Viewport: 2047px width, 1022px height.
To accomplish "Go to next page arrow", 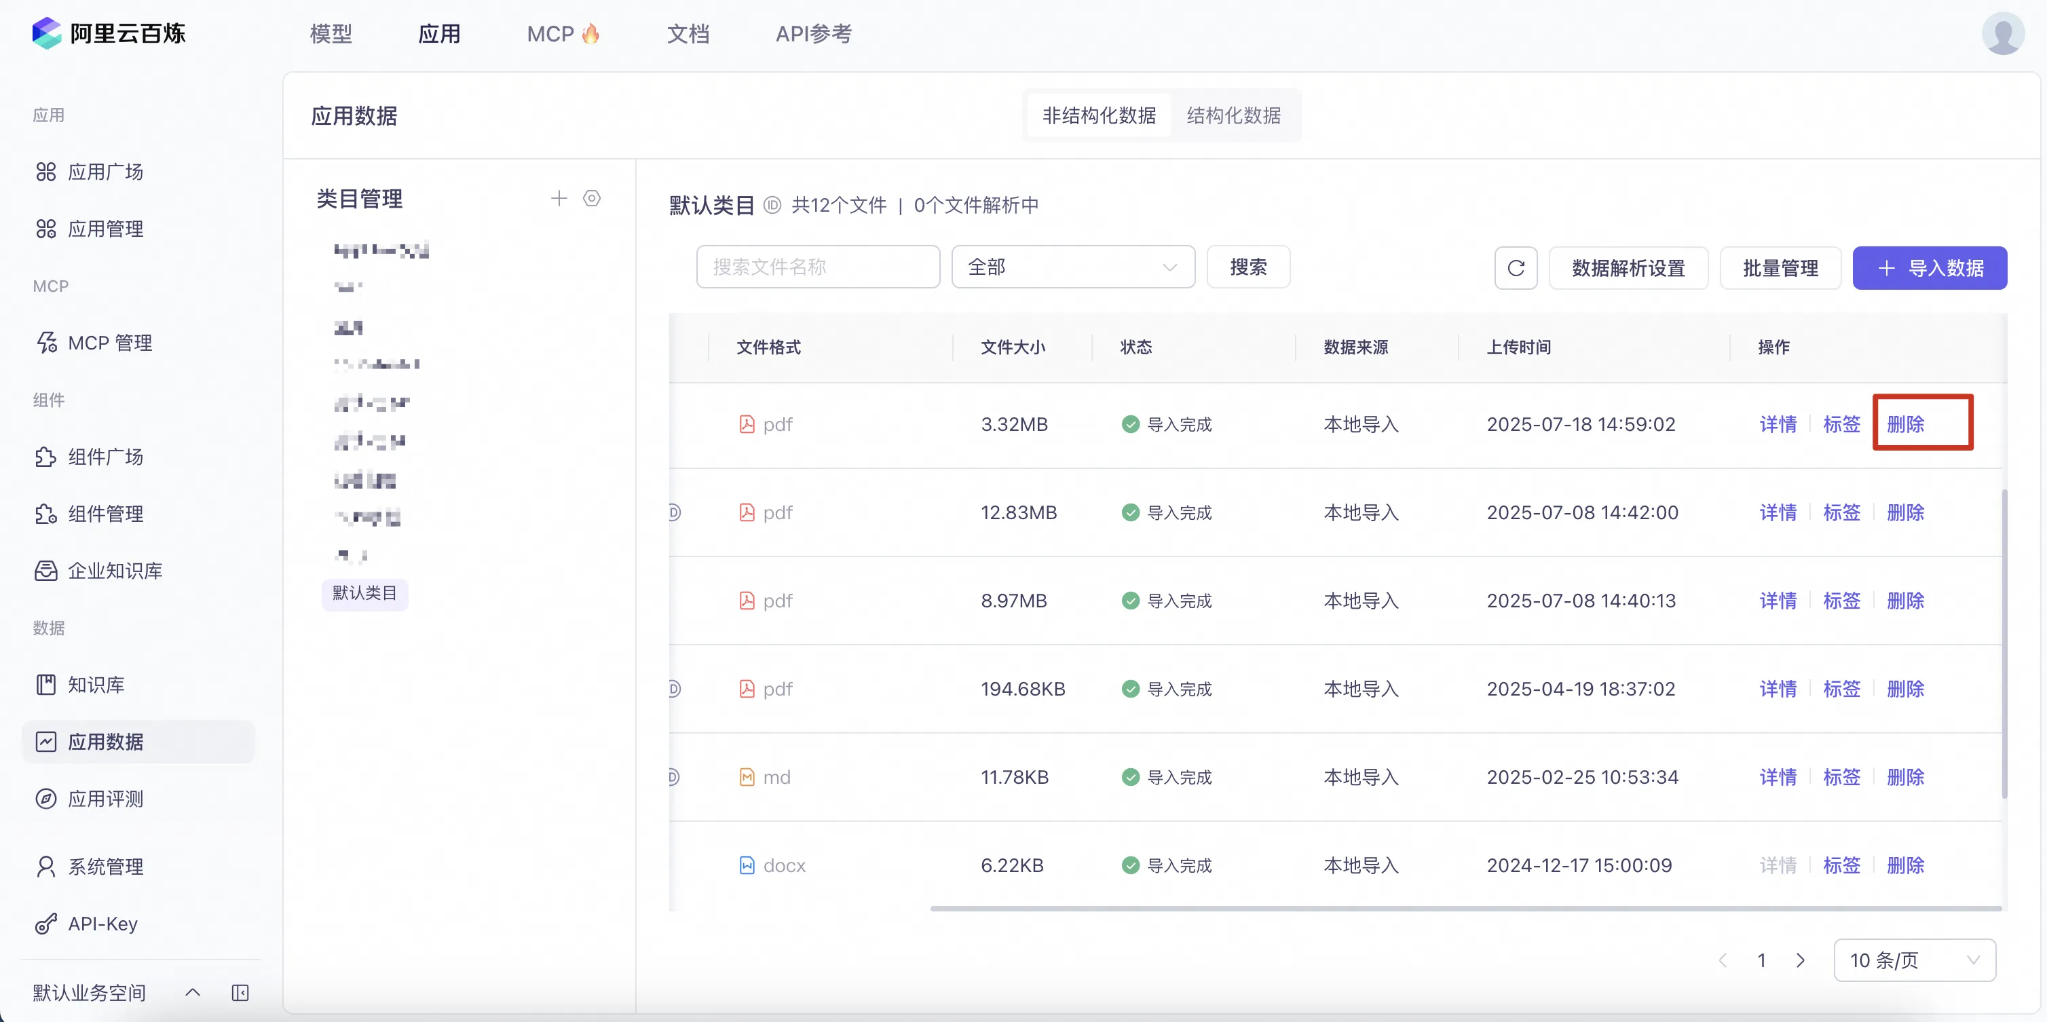I will point(1800,960).
